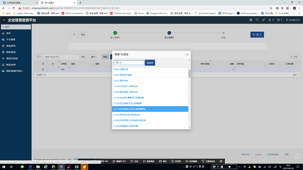
Task: Click dialog scrollbar up arrow
Action: (189, 60)
